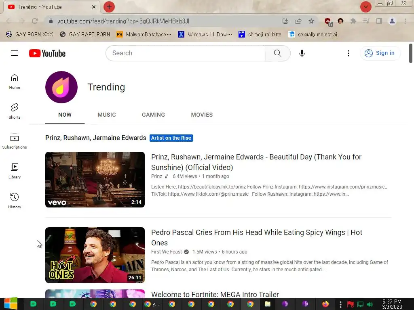Bookmark this page with the star
Viewport: 414px width, 310px height.
311,21
